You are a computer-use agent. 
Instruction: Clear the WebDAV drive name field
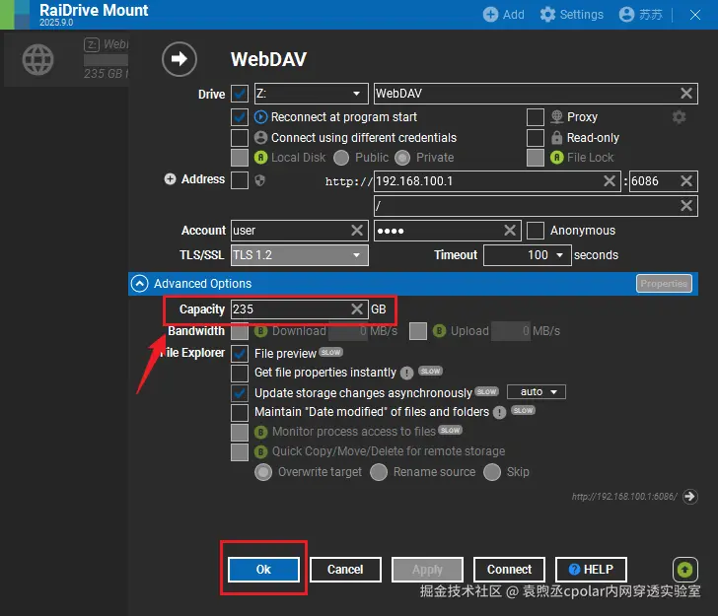point(686,94)
